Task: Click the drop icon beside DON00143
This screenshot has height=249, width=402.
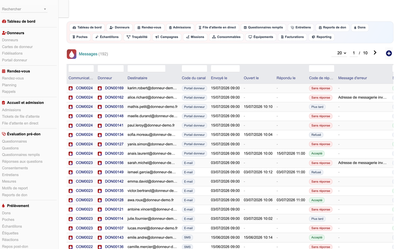Action: 100,238
